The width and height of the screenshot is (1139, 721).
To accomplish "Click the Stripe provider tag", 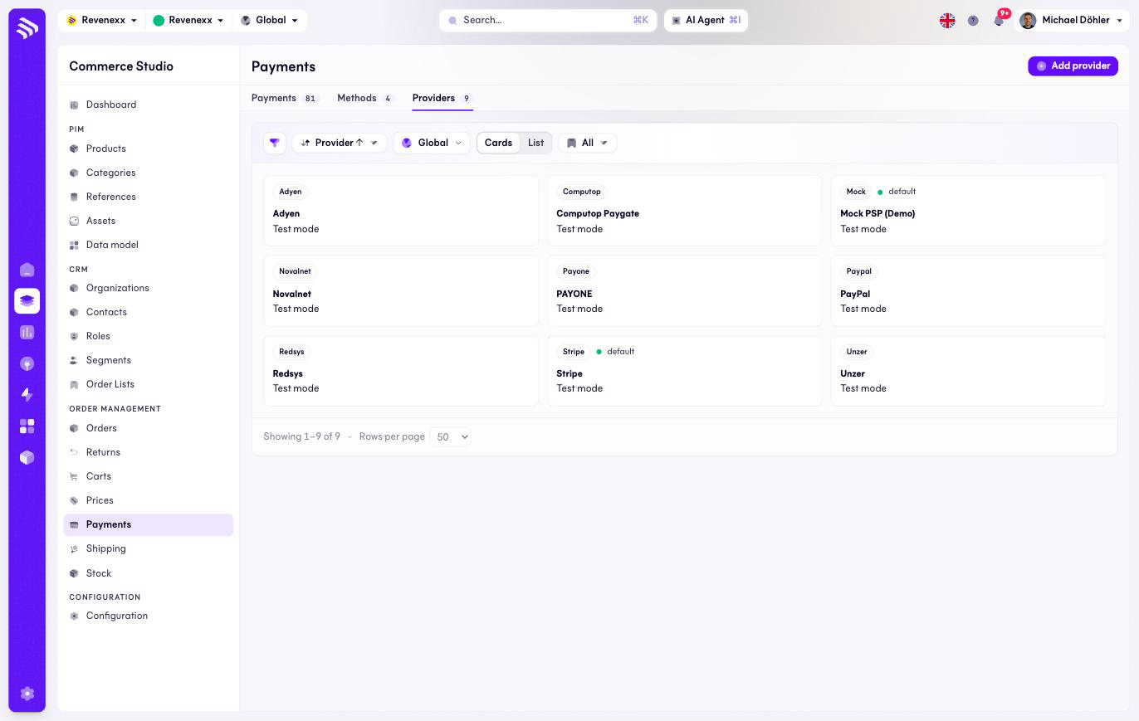I will [574, 352].
